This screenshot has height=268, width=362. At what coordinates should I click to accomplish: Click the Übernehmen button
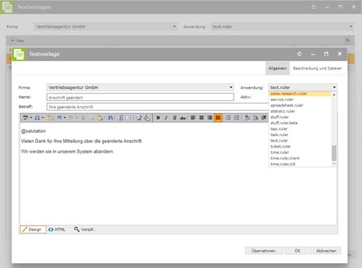pos(264,251)
